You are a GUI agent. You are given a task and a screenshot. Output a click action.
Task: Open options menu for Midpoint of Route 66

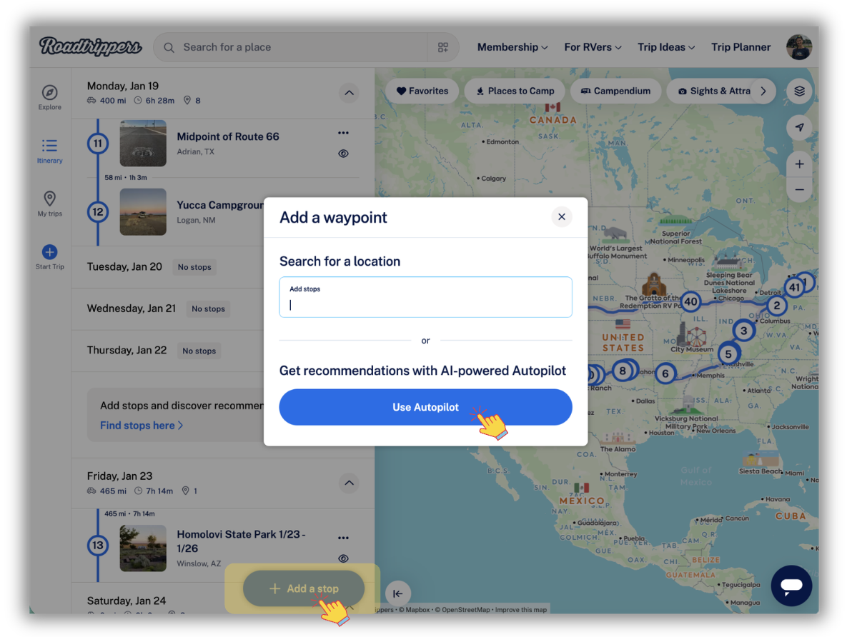343,133
